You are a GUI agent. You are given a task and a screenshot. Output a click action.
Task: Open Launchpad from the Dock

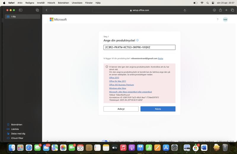[20, 148]
